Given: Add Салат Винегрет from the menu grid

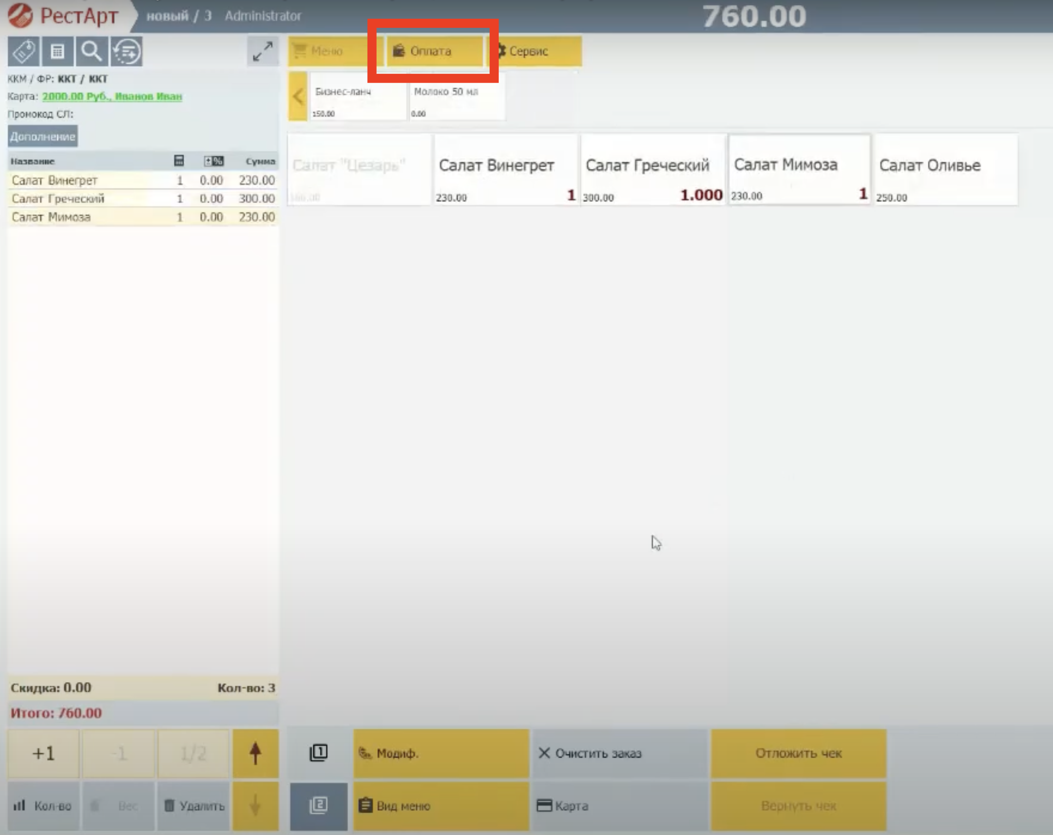Looking at the screenshot, I should click(x=506, y=170).
